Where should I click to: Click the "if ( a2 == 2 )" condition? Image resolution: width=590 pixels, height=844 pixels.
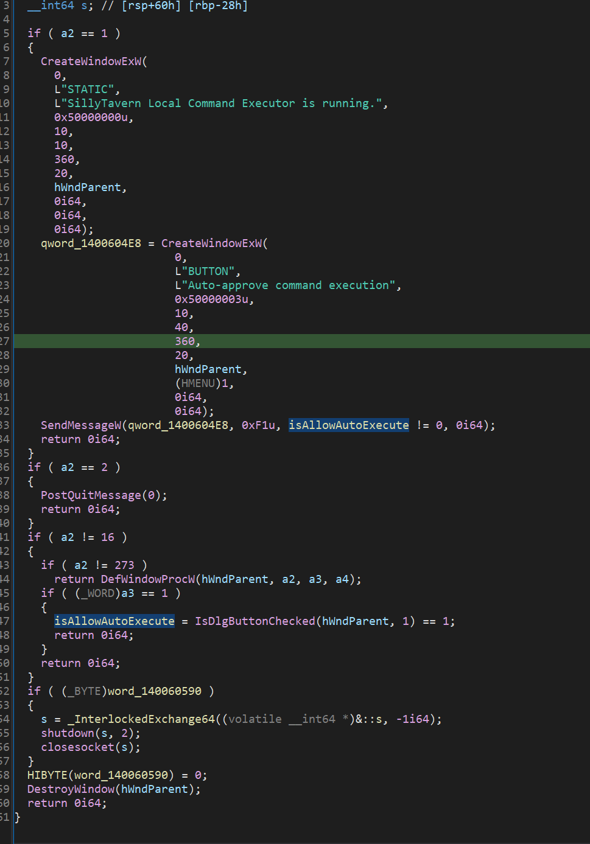74,467
